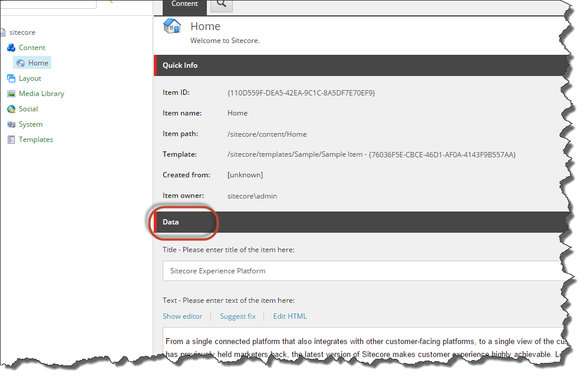Open the Media Library tree node
587x380 pixels.
(42, 94)
